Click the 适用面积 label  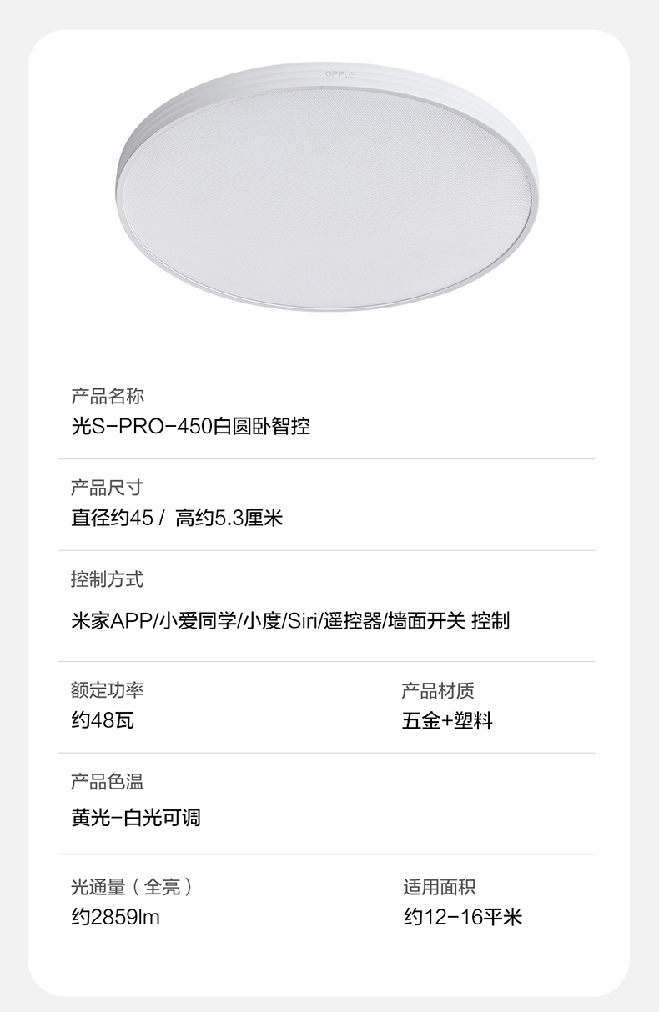[440, 887]
